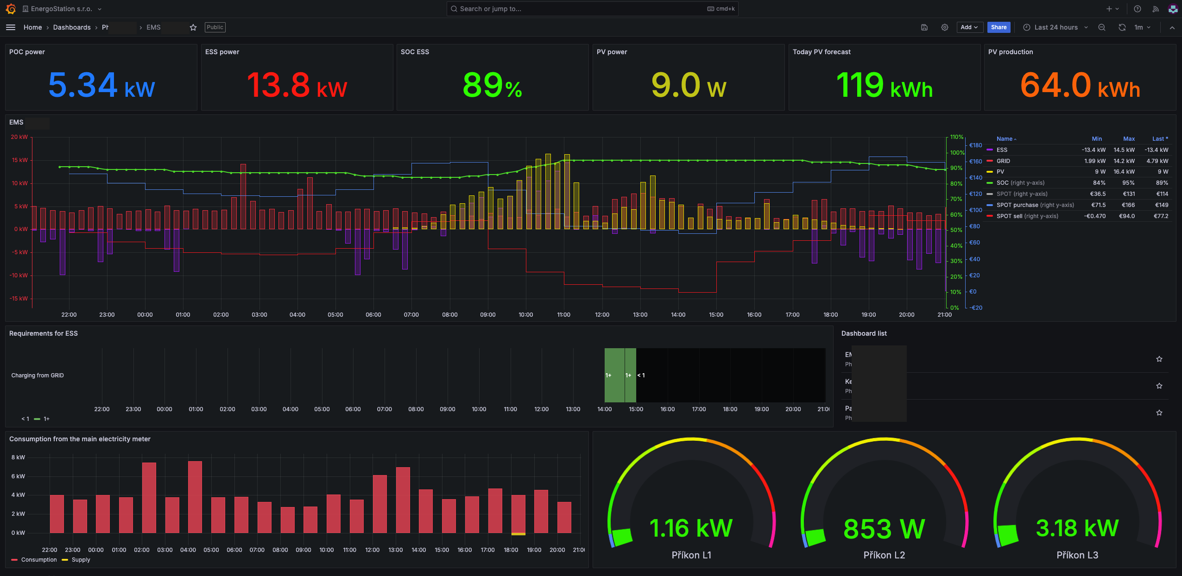
Task: Sort the legend by Max column header
Action: point(1129,139)
